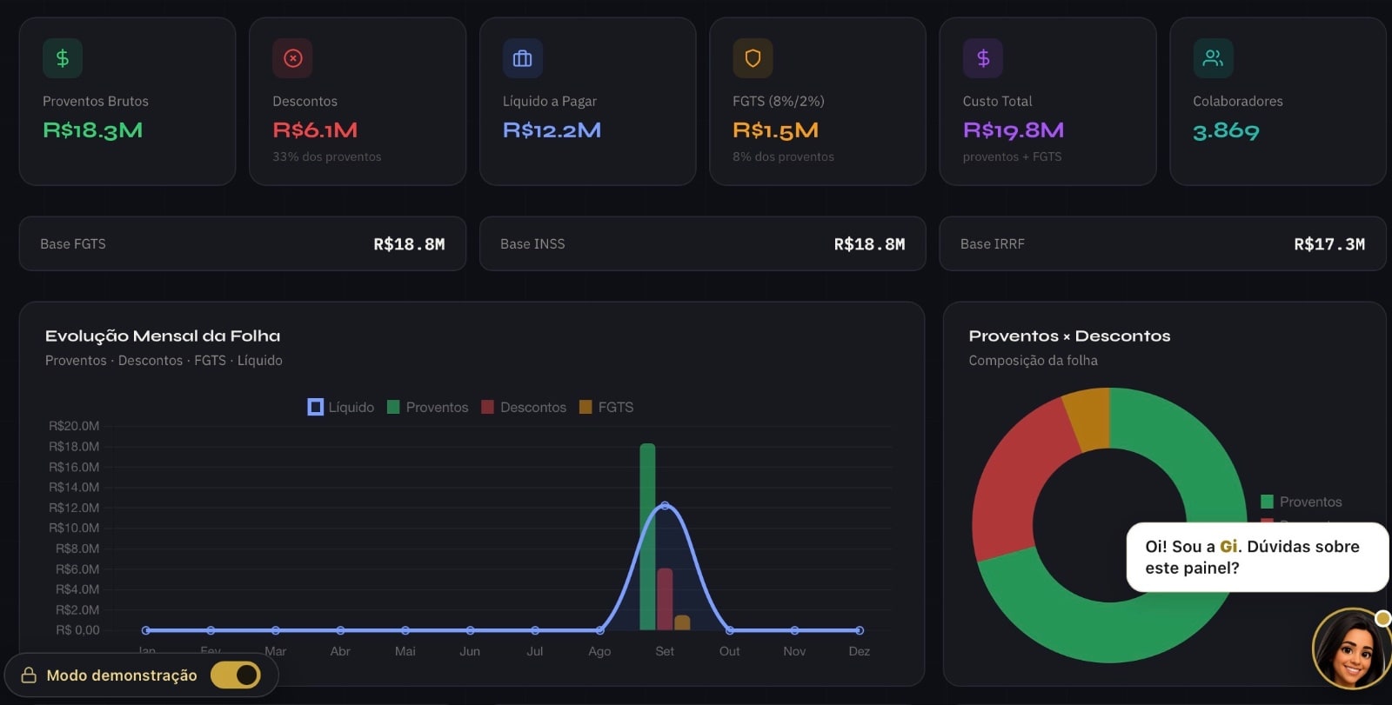Click the Proventos × Descontos heading

pyautogui.click(x=1070, y=336)
